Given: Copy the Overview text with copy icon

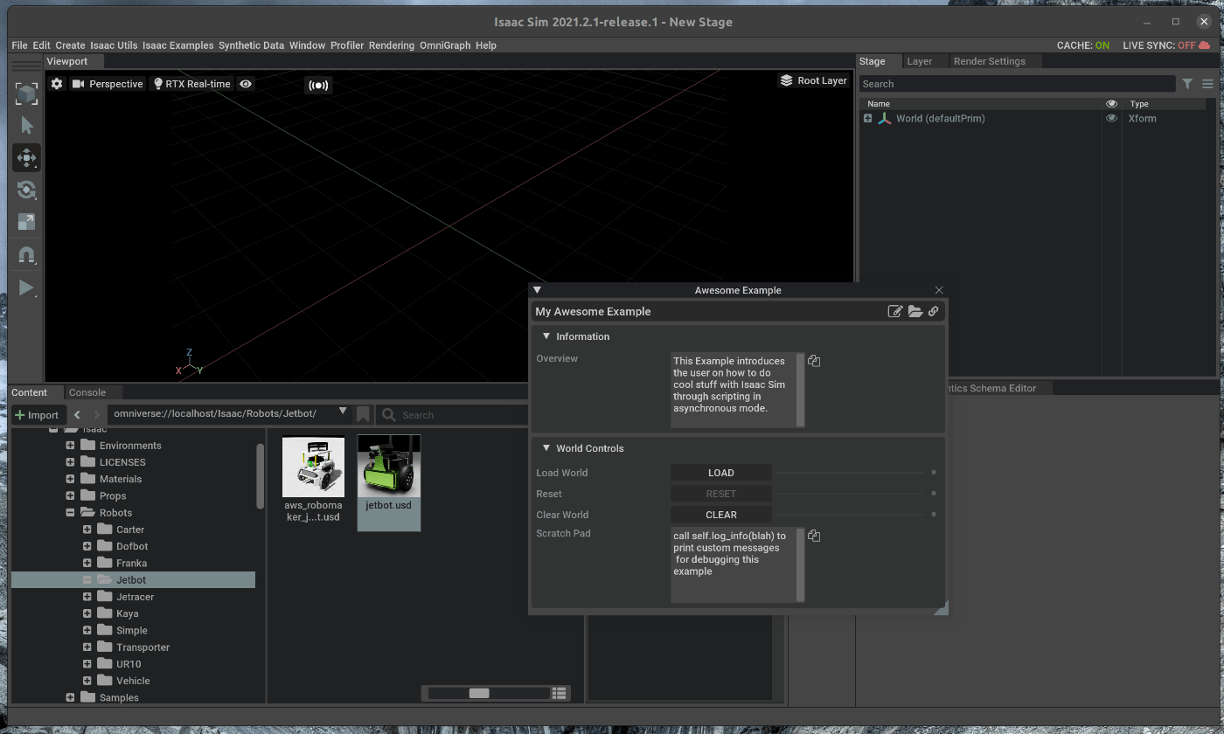Looking at the screenshot, I should pos(814,361).
